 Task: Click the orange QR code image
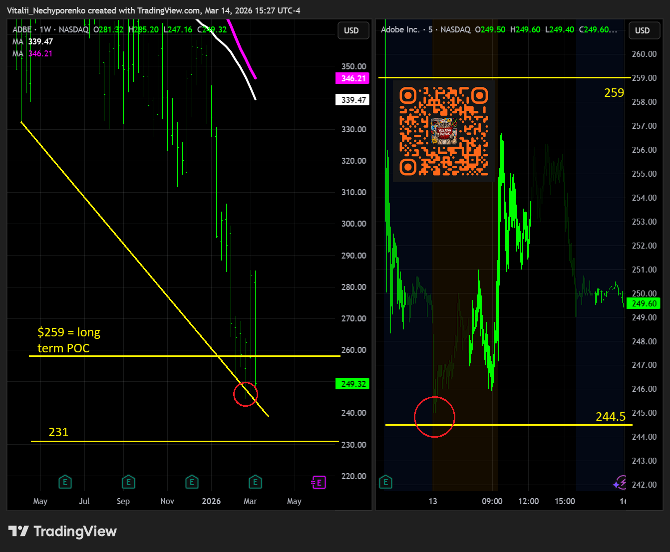[x=444, y=131]
